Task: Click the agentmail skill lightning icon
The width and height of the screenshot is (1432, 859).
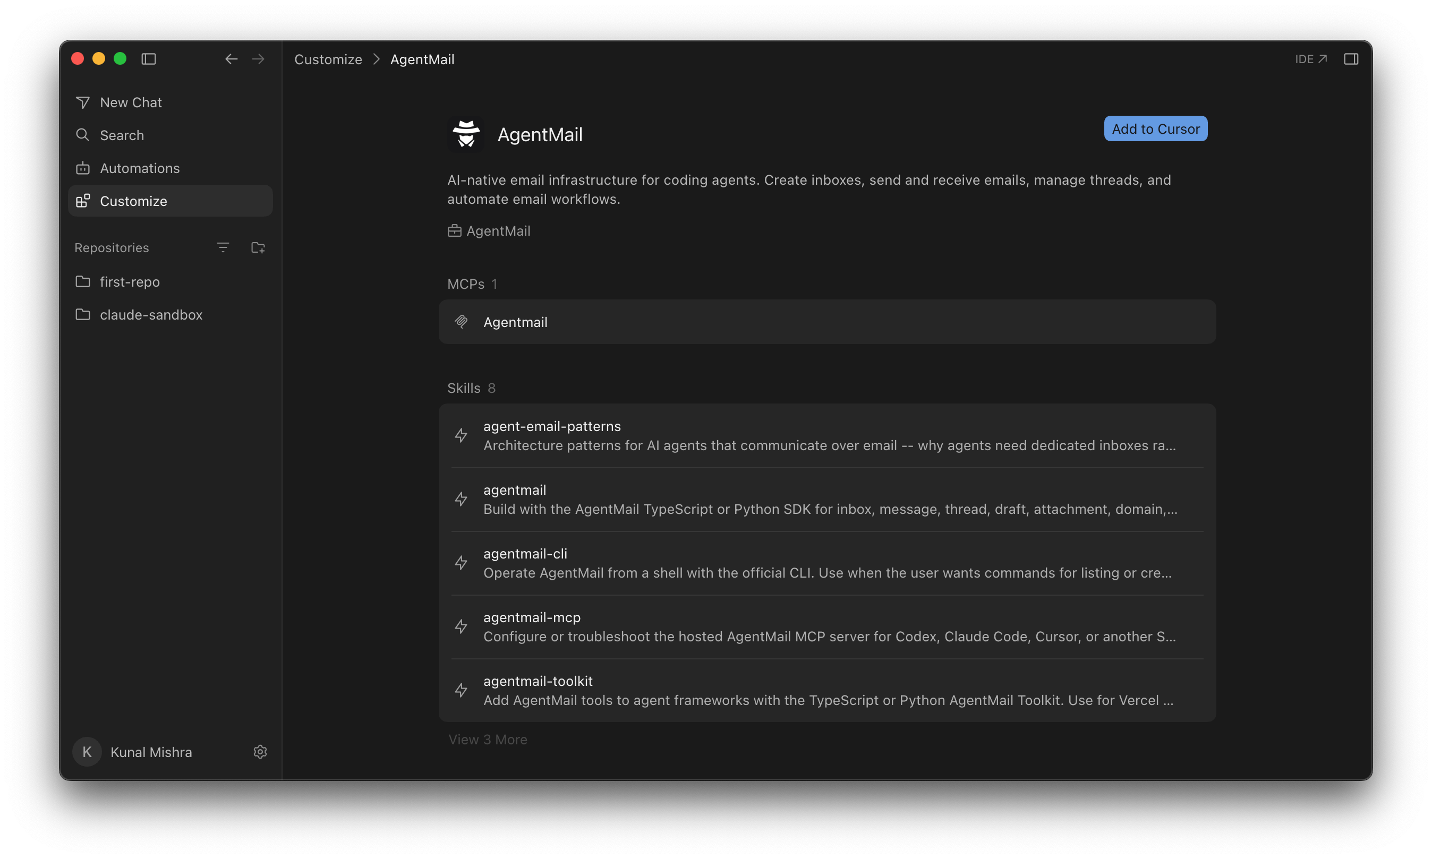Action: point(461,499)
